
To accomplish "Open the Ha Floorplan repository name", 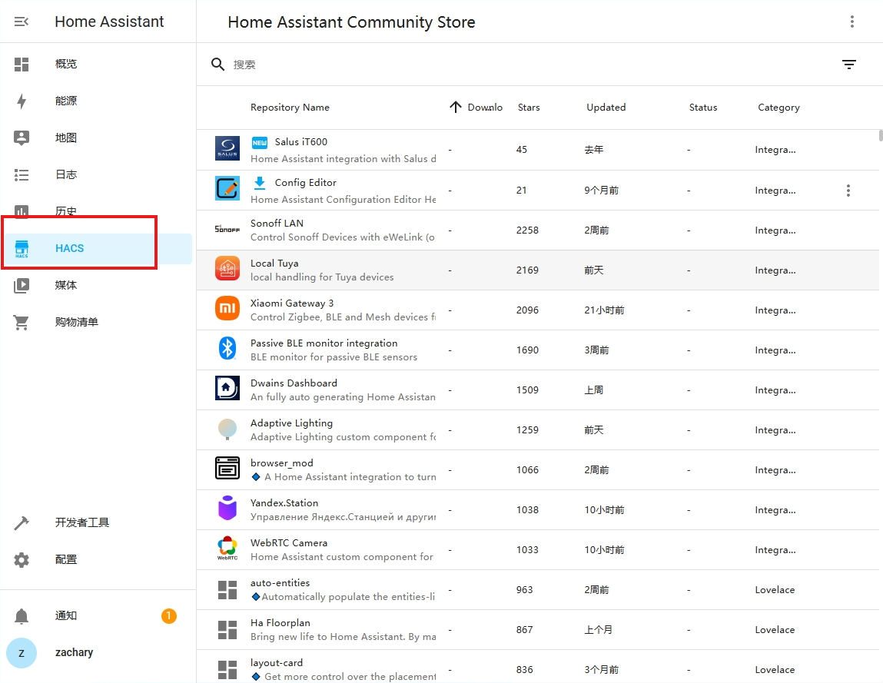I will pyautogui.click(x=280, y=623).
